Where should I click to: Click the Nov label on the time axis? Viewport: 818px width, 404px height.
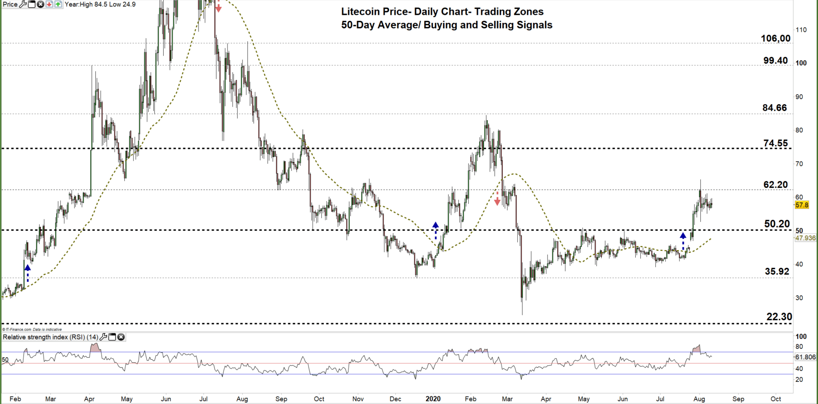358,399
